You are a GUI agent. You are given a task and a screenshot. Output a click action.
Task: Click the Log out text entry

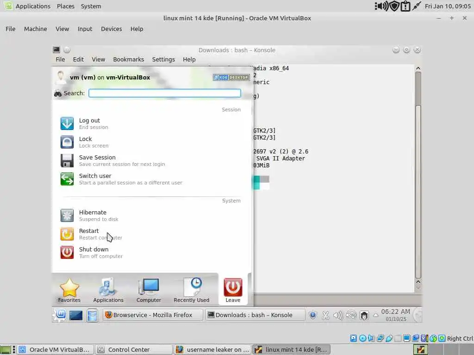coord(89,121)
